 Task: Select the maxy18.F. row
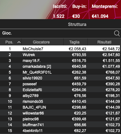(x=60, y=60)
